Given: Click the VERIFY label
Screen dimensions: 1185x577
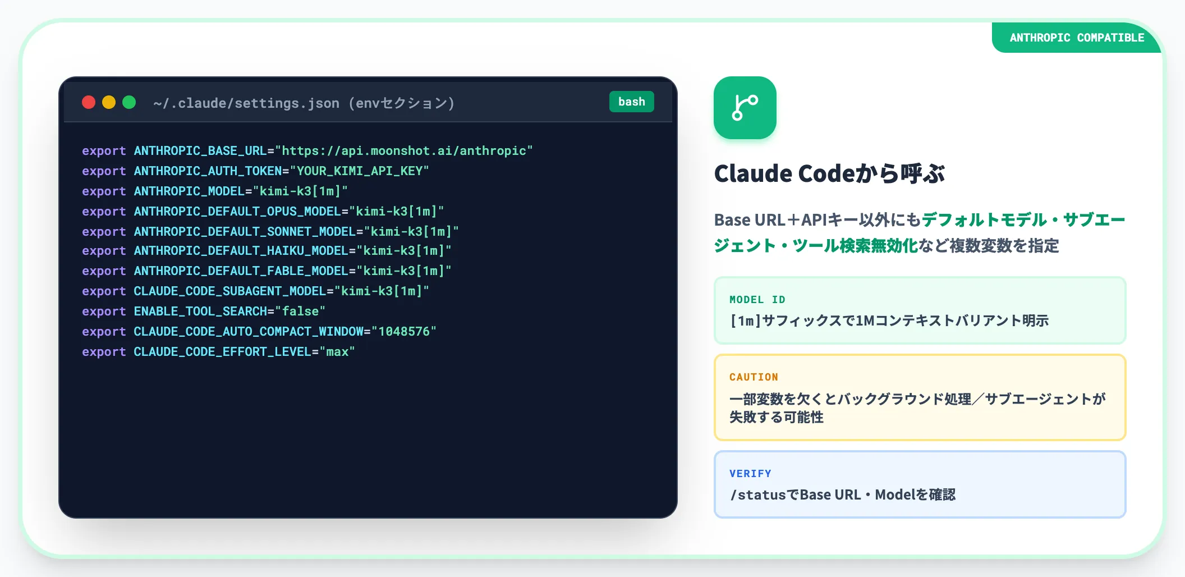Looking at the screenshot, I should (750, 474).
